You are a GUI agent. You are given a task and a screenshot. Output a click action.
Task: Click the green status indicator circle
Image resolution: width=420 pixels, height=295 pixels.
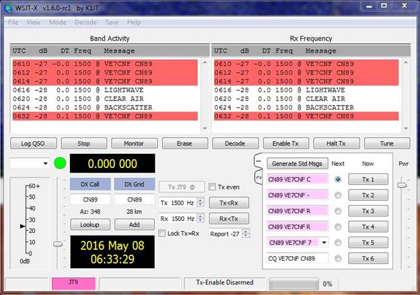60,163
